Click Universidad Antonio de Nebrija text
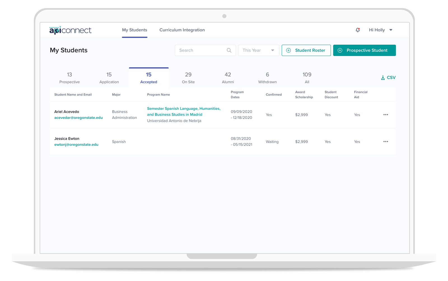This screenshot has width=448, height=281. (x=174, y=121)
